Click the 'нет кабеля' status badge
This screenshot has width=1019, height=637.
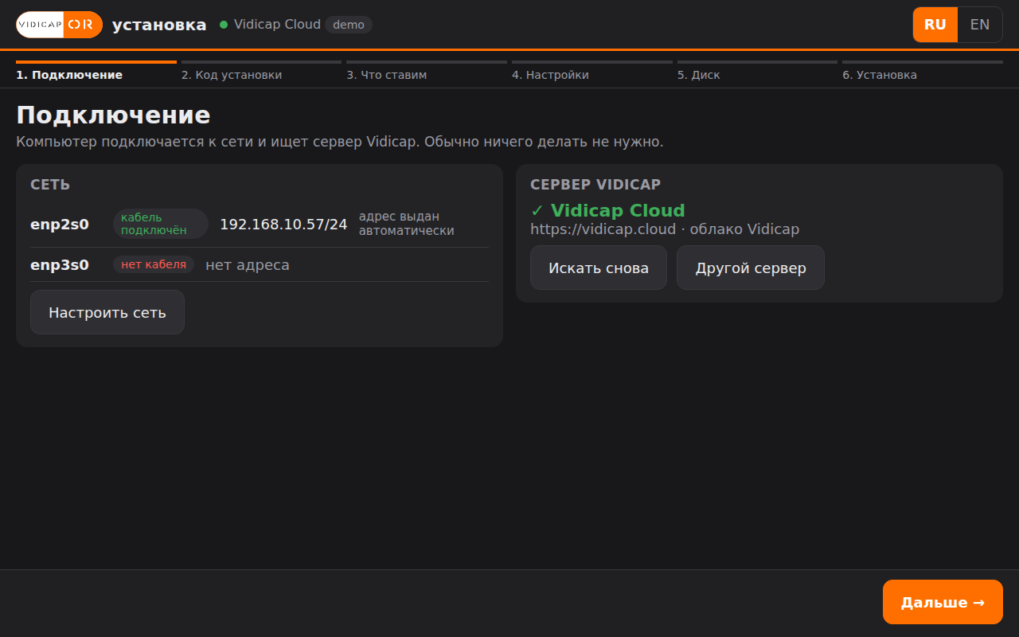(x=154, y=264)
